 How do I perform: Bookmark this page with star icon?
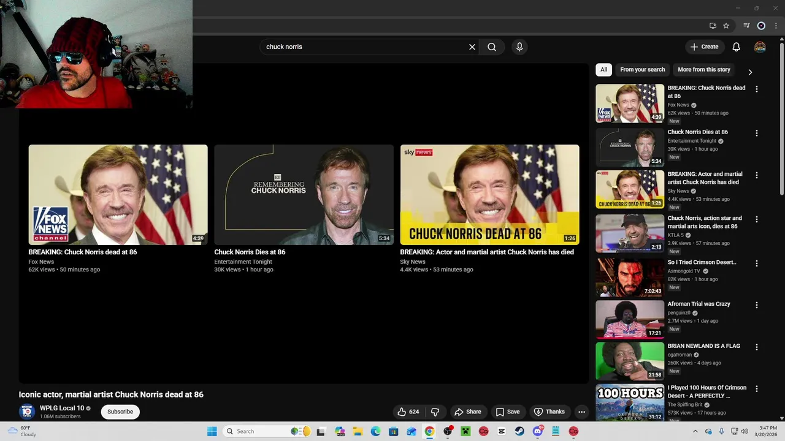click(726, 26)
